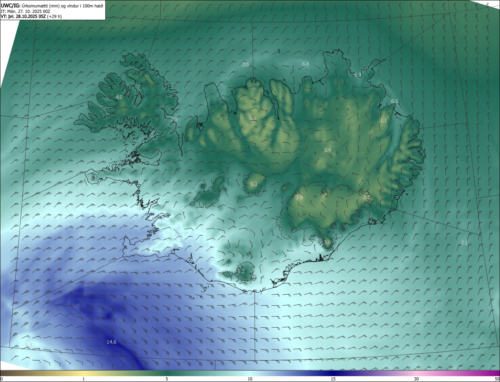500x382 pixels.
Task: Click the 9.9 value in the southwest corner
Action: pyautogui.click(x=29, y=345)
